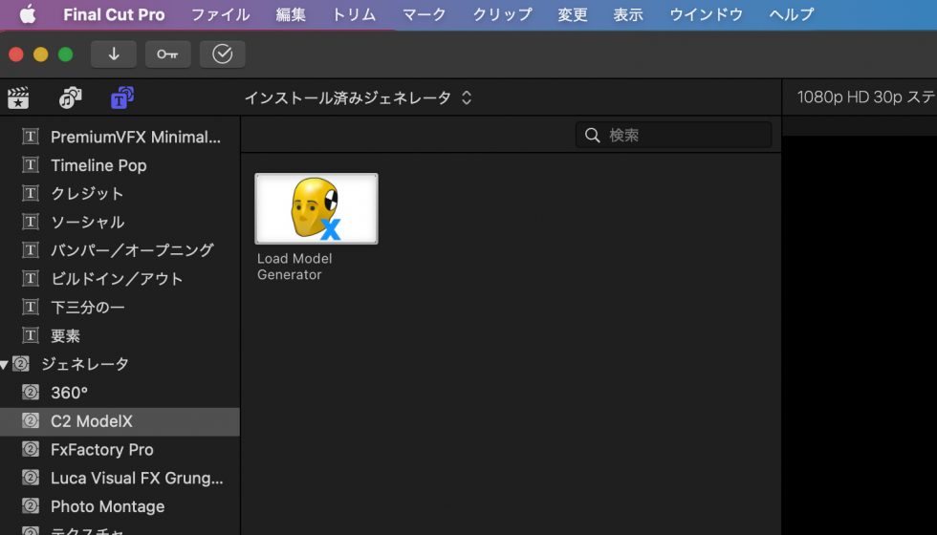
Task: Click the T icon beside PremiumVFX Minimal
Action: coord(31,137)
